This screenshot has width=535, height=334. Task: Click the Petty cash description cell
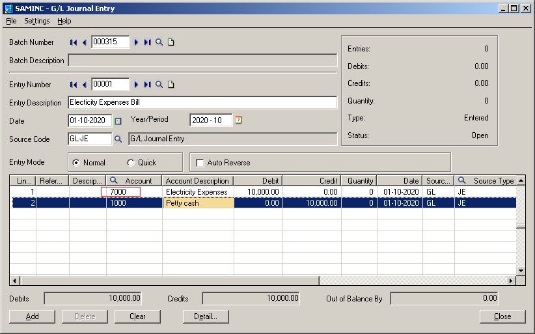point(199,203)
